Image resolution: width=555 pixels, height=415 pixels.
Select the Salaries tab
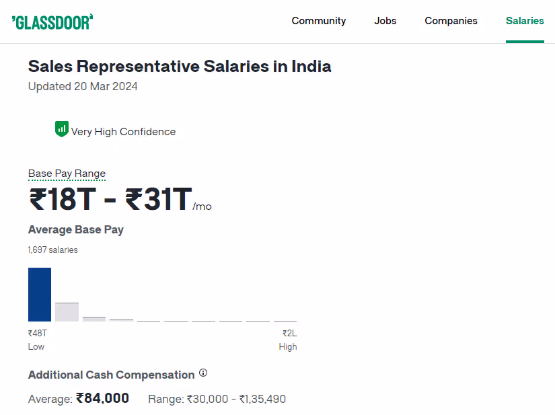[524, 21]
